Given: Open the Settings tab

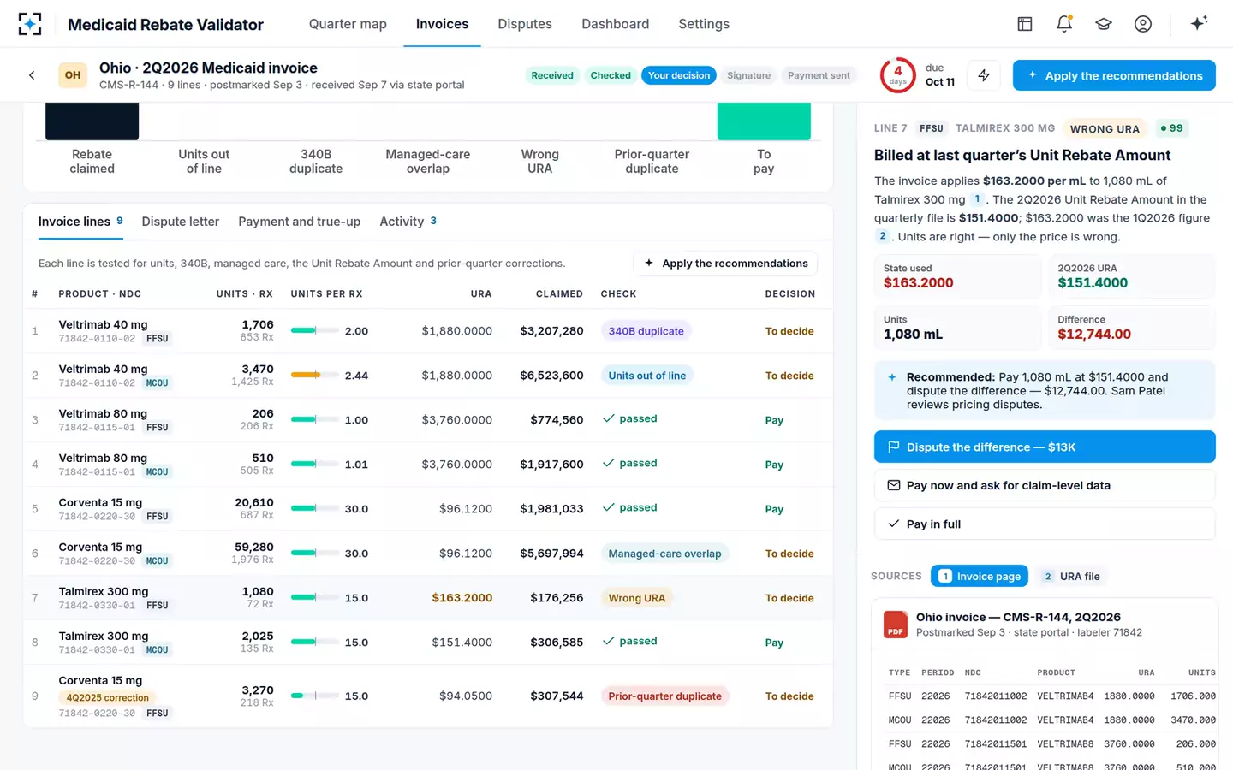Looking at the screenshot, I should click(x=704, y=24).
